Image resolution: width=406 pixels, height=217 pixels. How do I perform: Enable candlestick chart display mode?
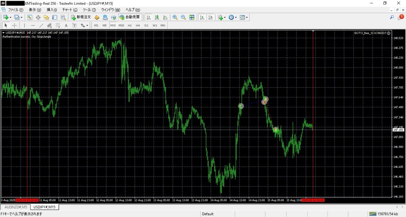click(156, 17)
